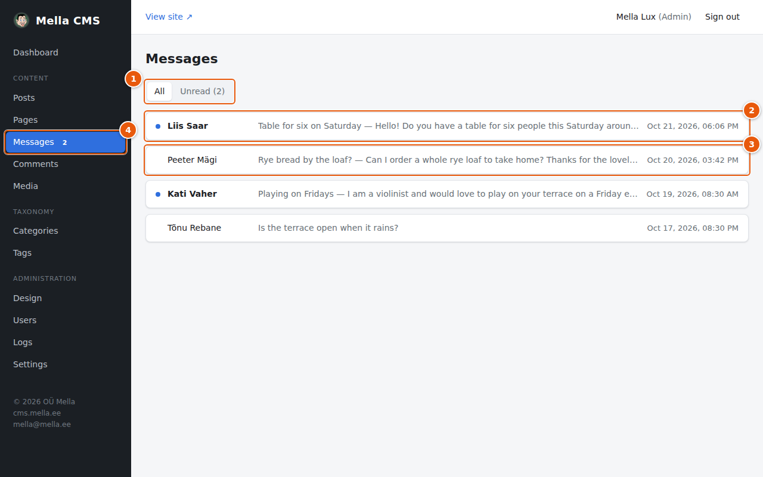Click the Oct 19, 2026, 08:30 AM timestamp
This screenshot has height=477, width=763.
coord(692,194)
